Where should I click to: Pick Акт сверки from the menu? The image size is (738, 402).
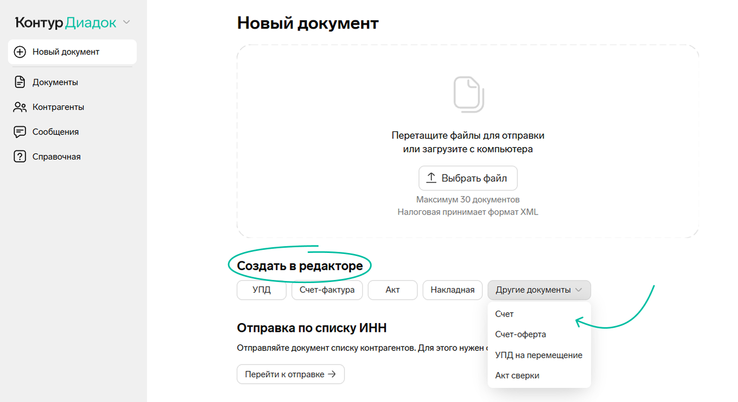tap(517, 376)
